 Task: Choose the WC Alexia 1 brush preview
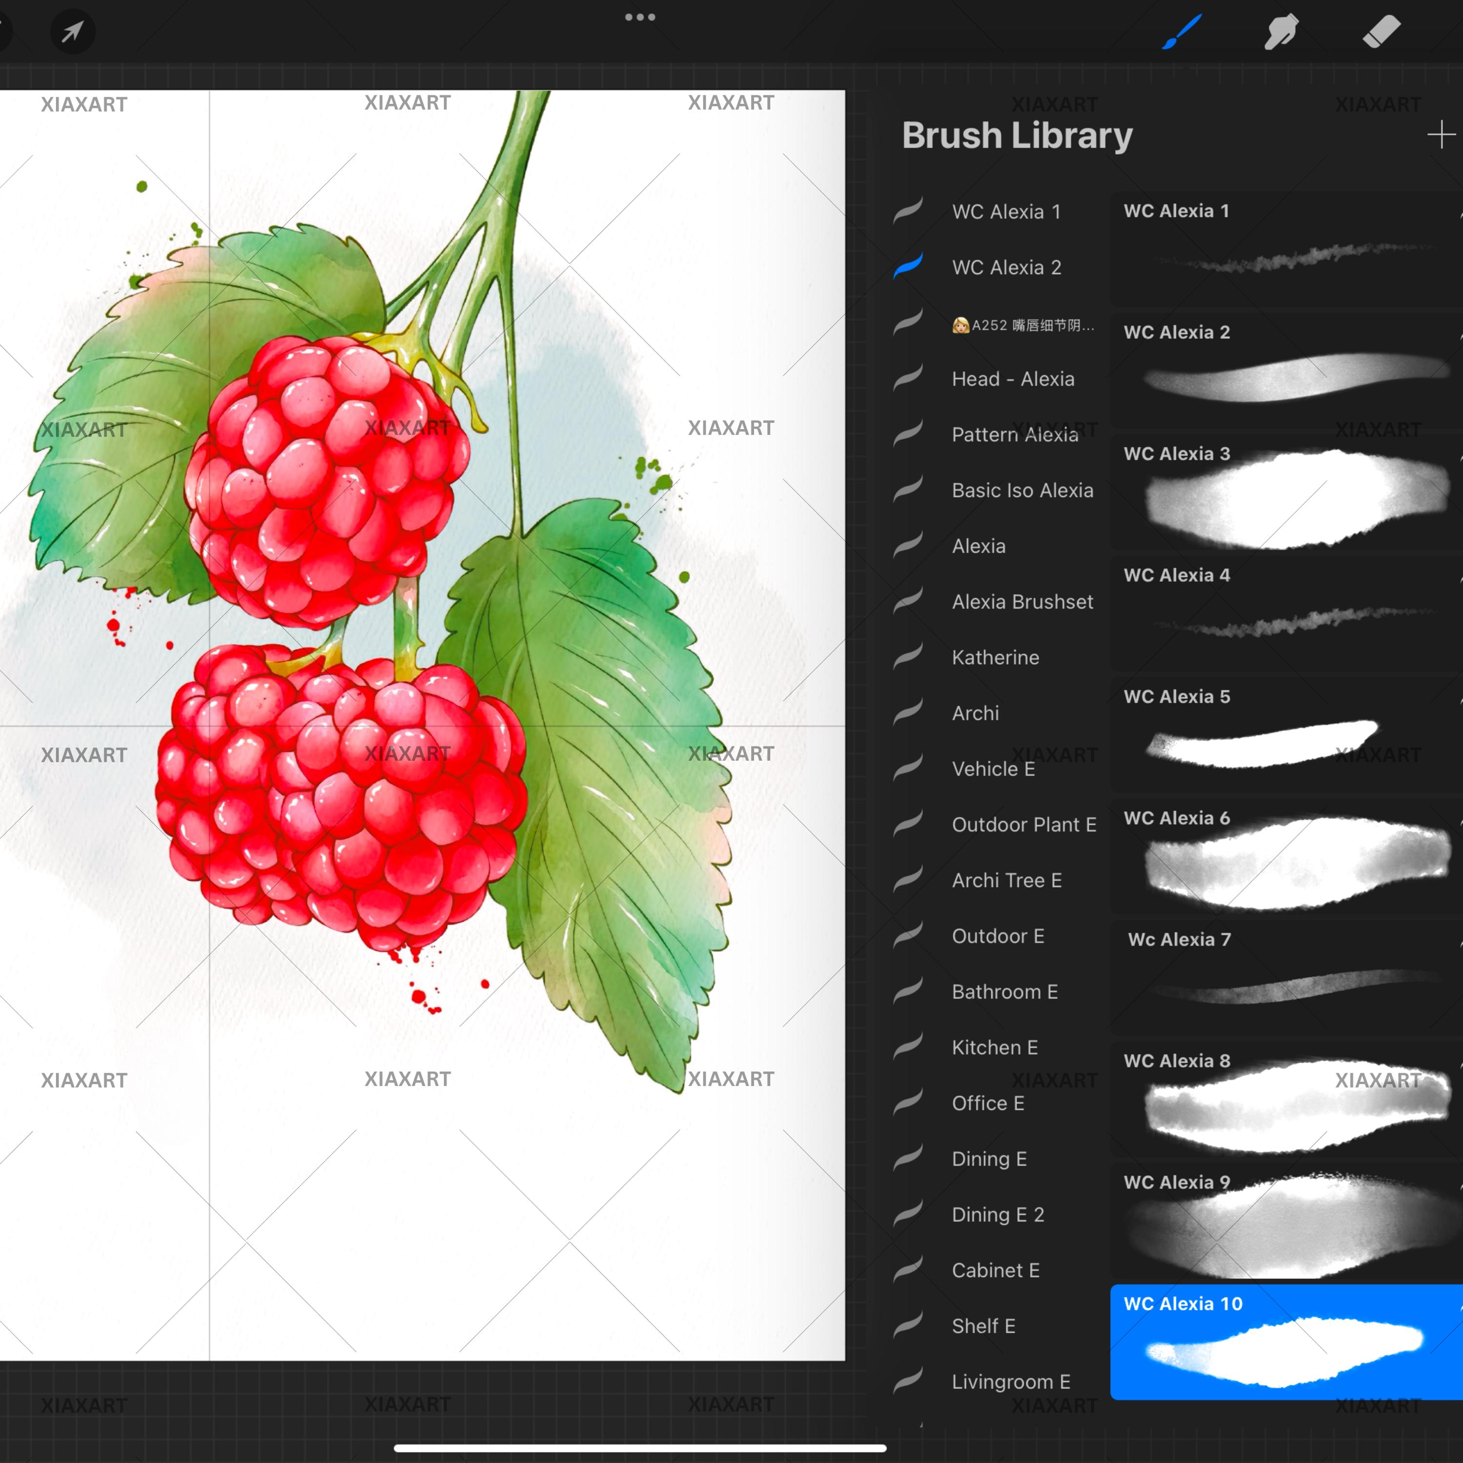coord(1286,249)
